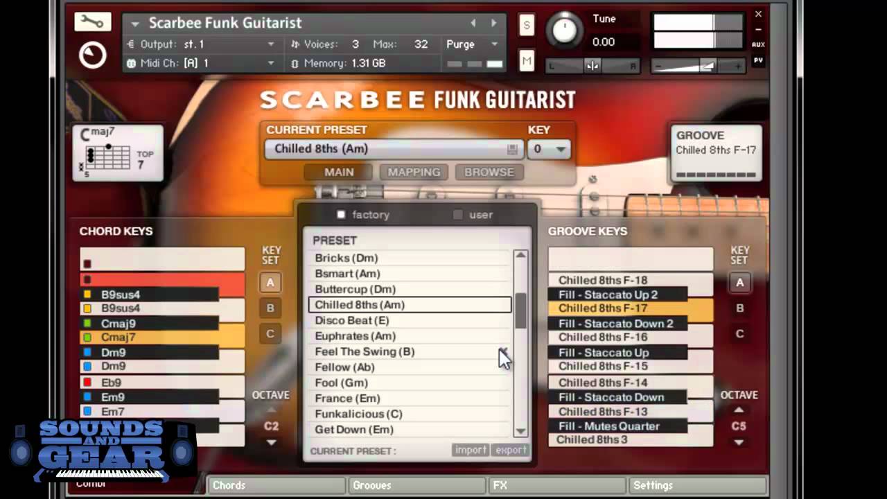This screenshot has width=887, height=499.
Task: Select preset Fellow (Ab)
Action: click(410, 367)
